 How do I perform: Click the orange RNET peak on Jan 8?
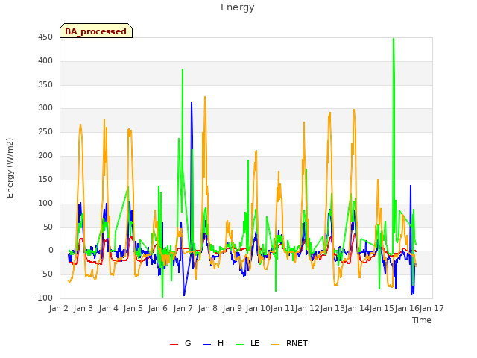pos(205,98)
